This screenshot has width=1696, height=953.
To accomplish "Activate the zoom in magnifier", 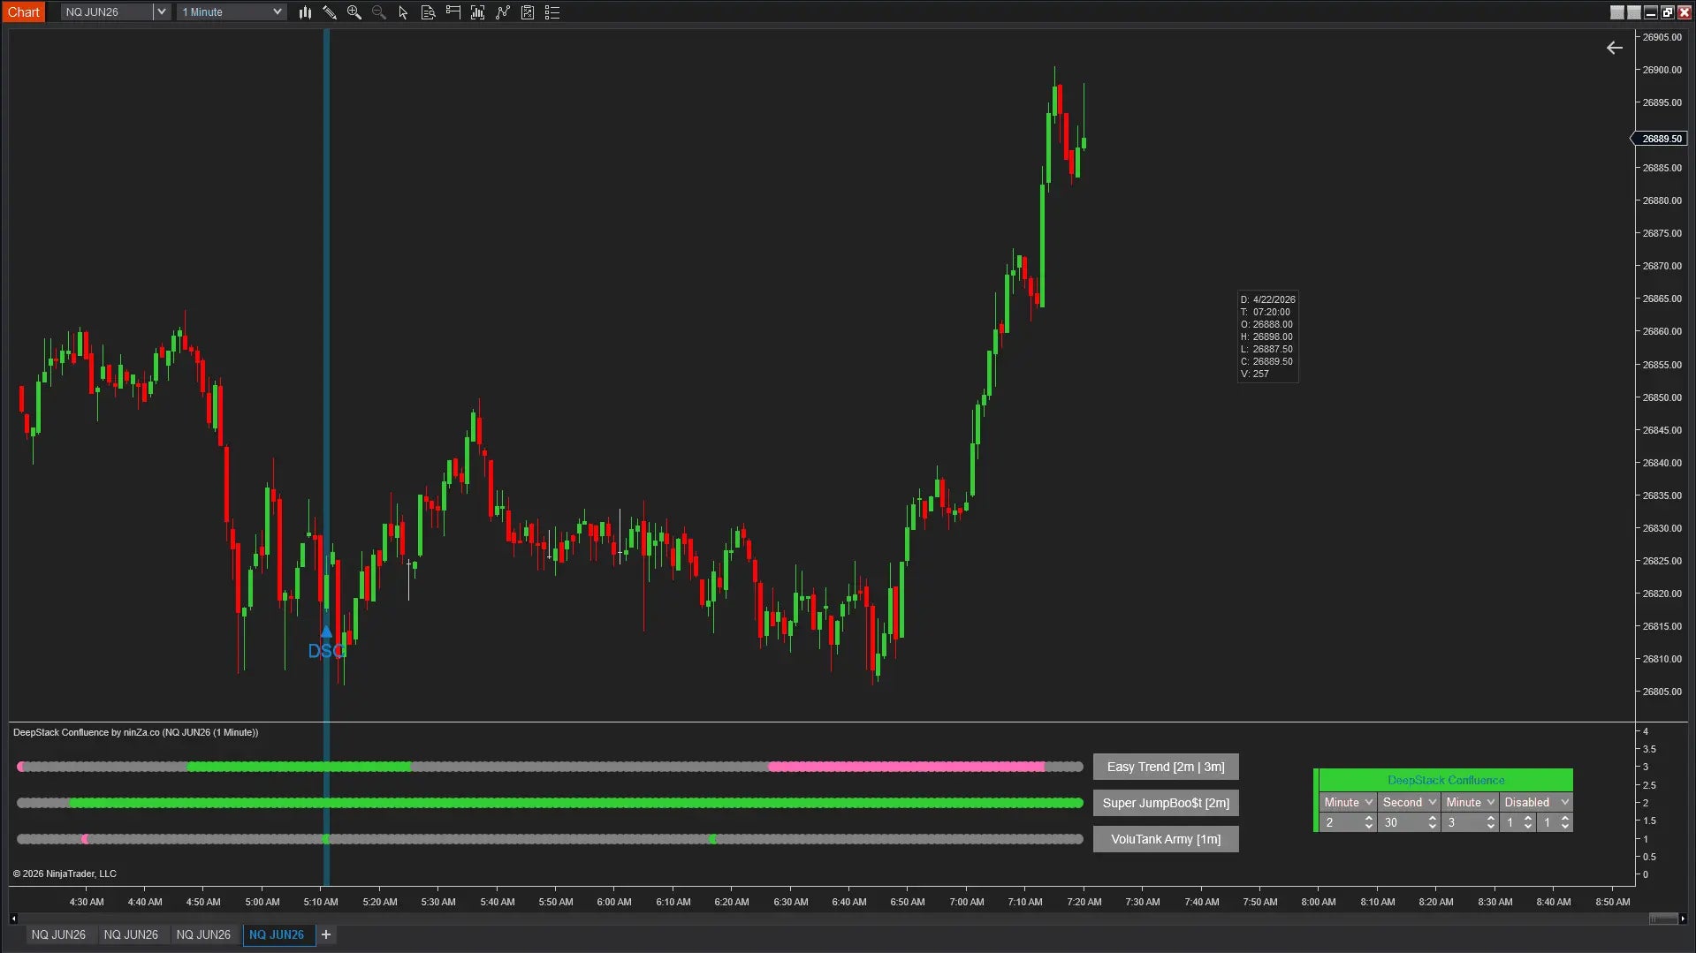I will (x=354, y=12).
